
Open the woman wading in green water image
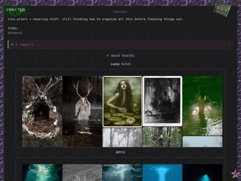click(x=203, y=106)
